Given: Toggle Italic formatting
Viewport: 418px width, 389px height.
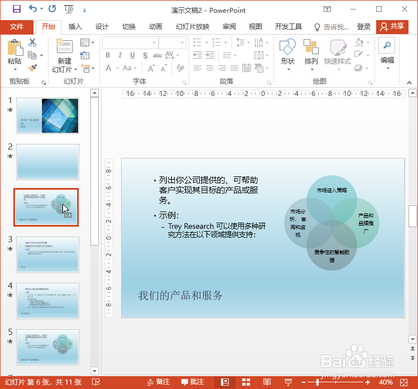Looking at the screenshot, I should click(120, 55).
